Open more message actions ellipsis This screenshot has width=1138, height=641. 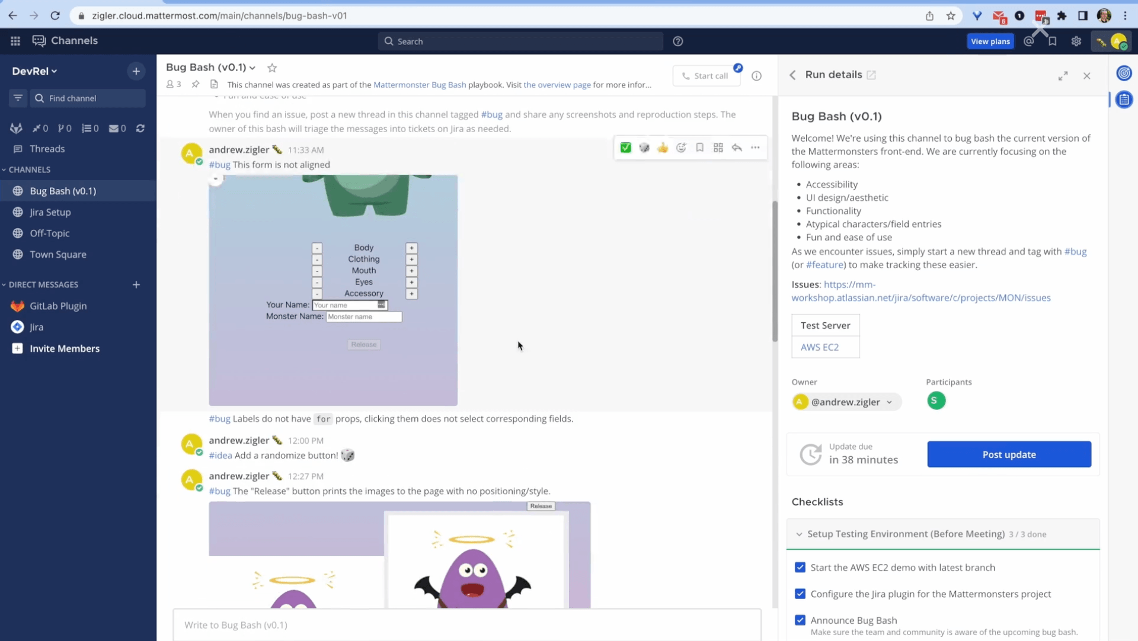755,148
